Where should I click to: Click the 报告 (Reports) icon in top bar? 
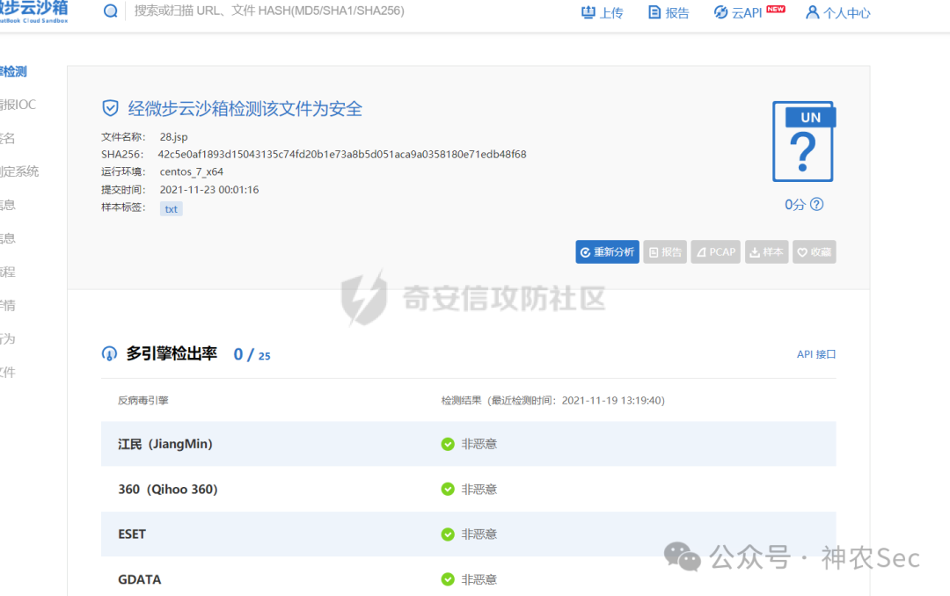coord(654,12)
